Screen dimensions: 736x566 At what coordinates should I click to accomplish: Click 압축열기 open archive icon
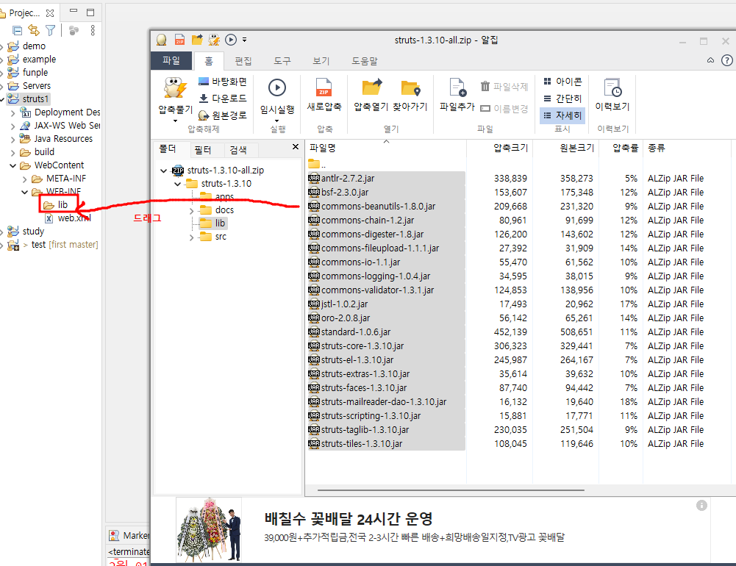point(371,87)
